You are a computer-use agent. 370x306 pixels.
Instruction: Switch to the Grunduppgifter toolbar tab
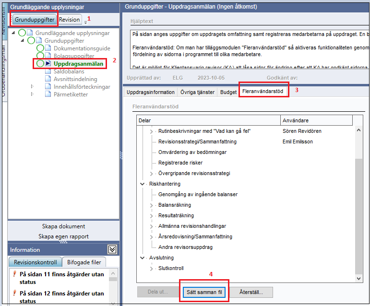tap(35, 20)
